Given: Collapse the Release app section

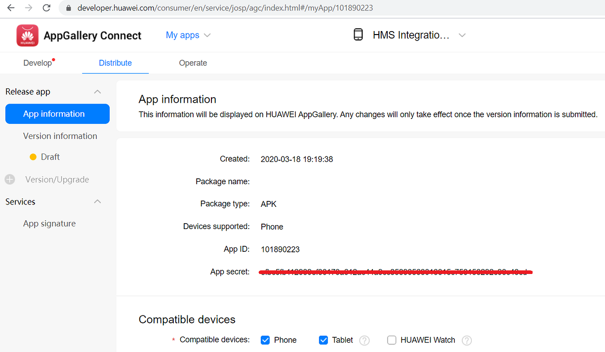Looking at the screenshot, I should click(x=98, y=92).
